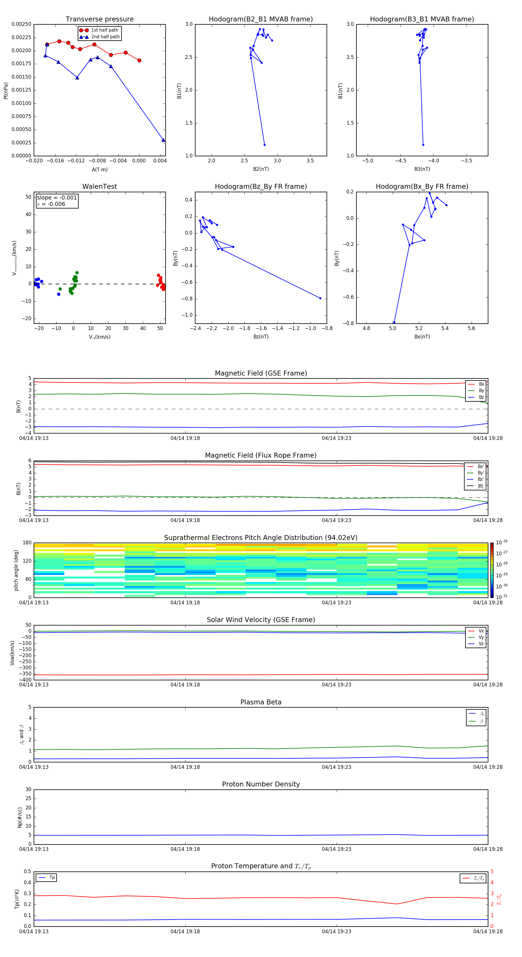
Task: Click the 'Hodogram(Bx_By FR frame)' title
Action: coord(422,186)
